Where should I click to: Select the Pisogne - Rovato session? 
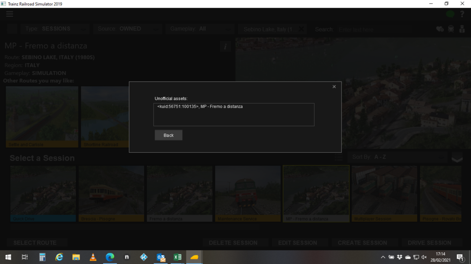point(441,194)
